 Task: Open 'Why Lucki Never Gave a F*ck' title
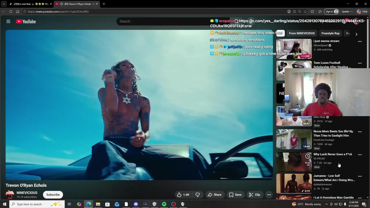pos(333,154)
